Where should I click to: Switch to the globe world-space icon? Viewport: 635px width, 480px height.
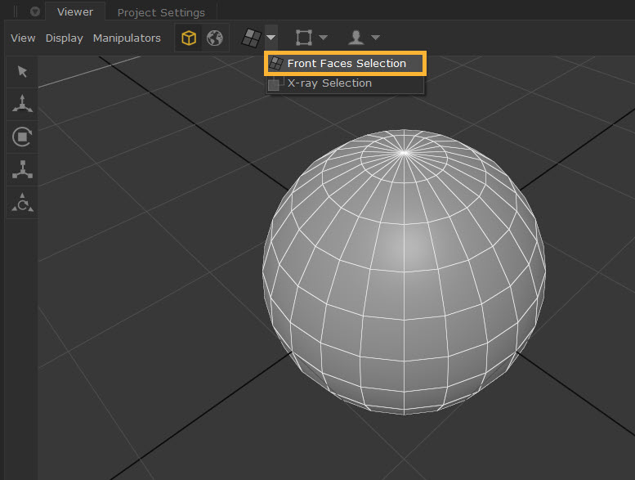point(214,38)
